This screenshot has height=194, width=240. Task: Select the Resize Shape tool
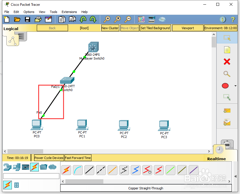point(227,97)
